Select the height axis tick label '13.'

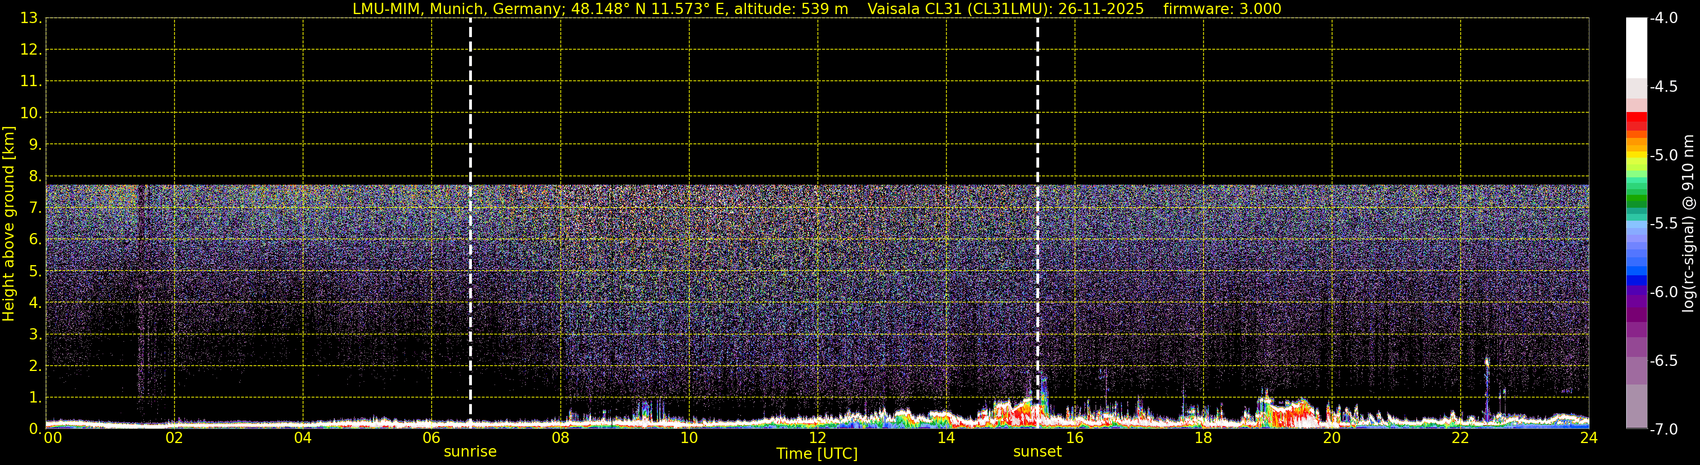point(31,18)
